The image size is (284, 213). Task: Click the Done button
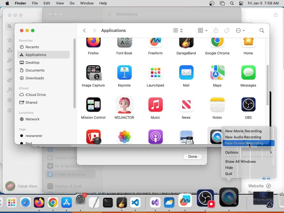point(192,156)
